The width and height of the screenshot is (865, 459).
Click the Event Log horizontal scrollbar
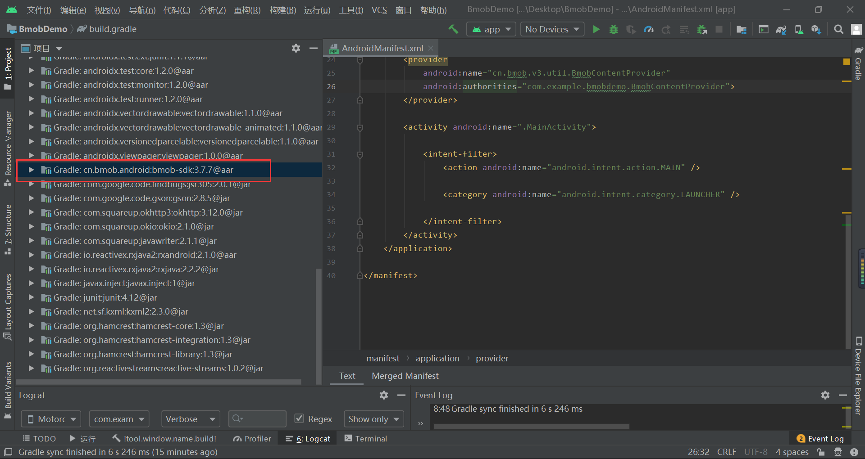click(x=531, y=427)
